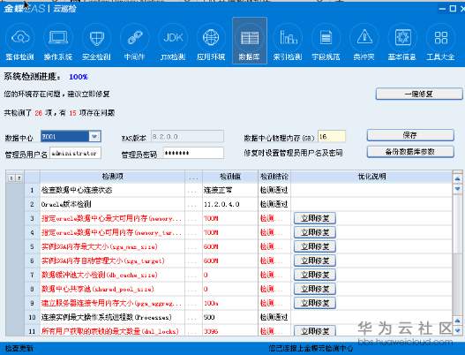The image size is (465, 355).
Task: Click the level 2 button in table corner
Action: [19, 177]
